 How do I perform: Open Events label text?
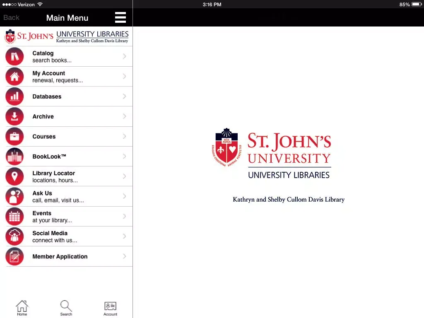coord(42,213)
